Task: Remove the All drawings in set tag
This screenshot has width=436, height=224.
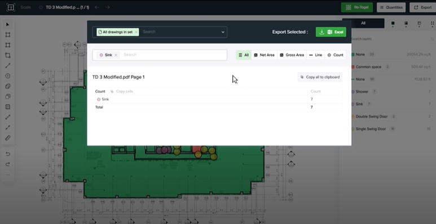Action: (136, 32)
